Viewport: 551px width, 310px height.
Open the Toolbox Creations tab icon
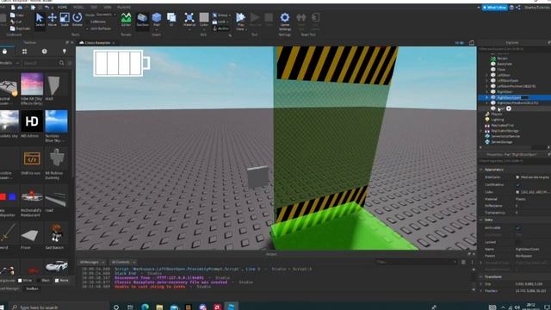point(65,52)
